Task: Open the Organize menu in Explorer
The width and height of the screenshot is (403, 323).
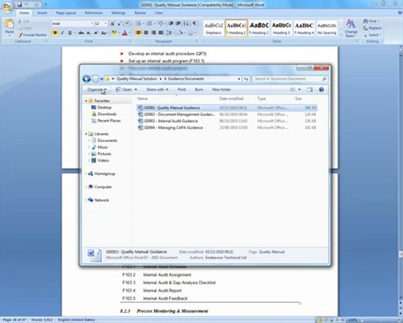Action: tap(97, 89)
